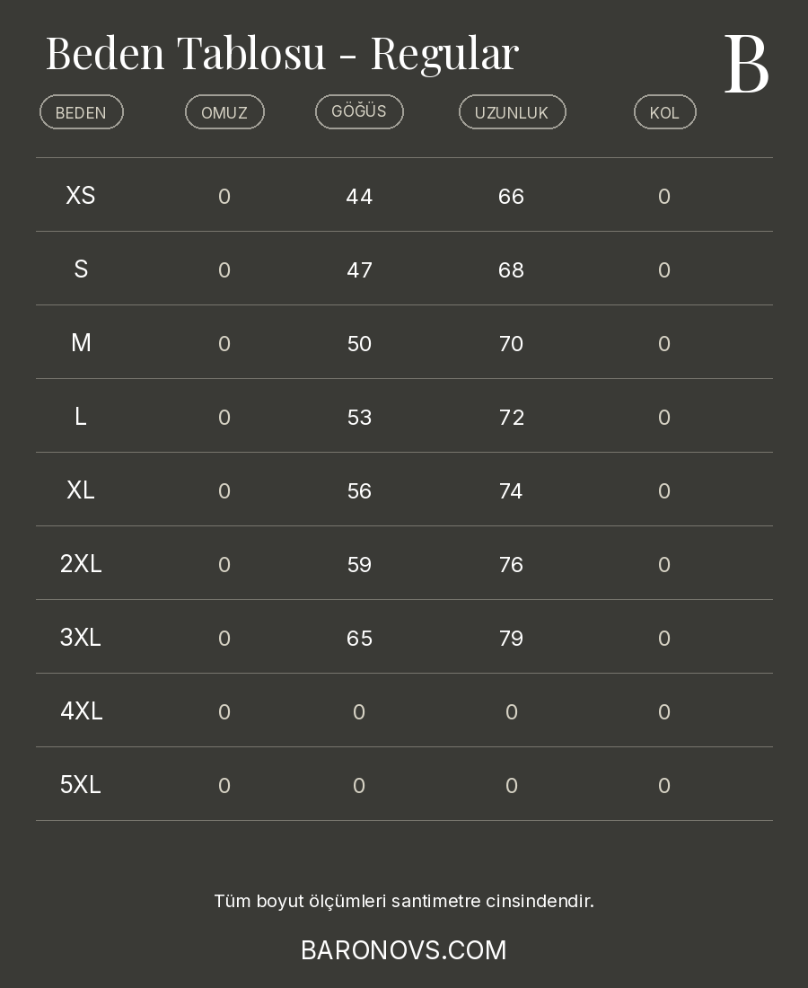Select the XS size row label

coord(81,196)
